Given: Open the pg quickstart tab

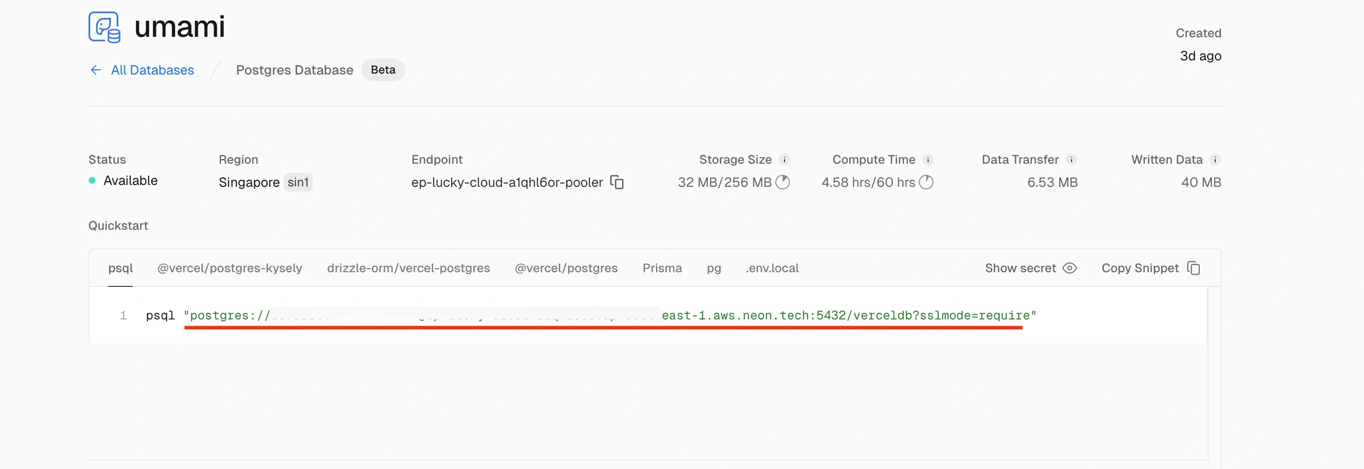Looking at the screenshot, I should click(714, 268).
